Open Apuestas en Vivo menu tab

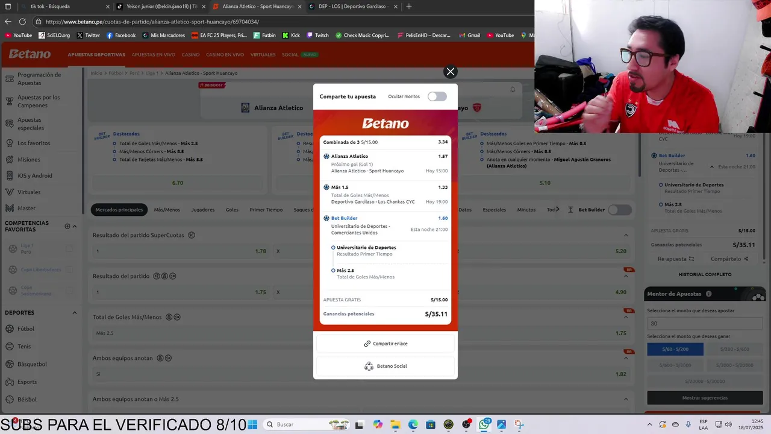[x=154, y=55]
